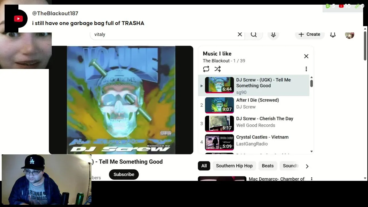
Task: Subscribe to the channel
Action: coord(124,175)
